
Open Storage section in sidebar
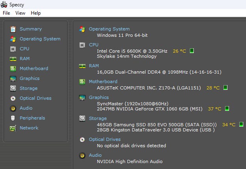28,88
